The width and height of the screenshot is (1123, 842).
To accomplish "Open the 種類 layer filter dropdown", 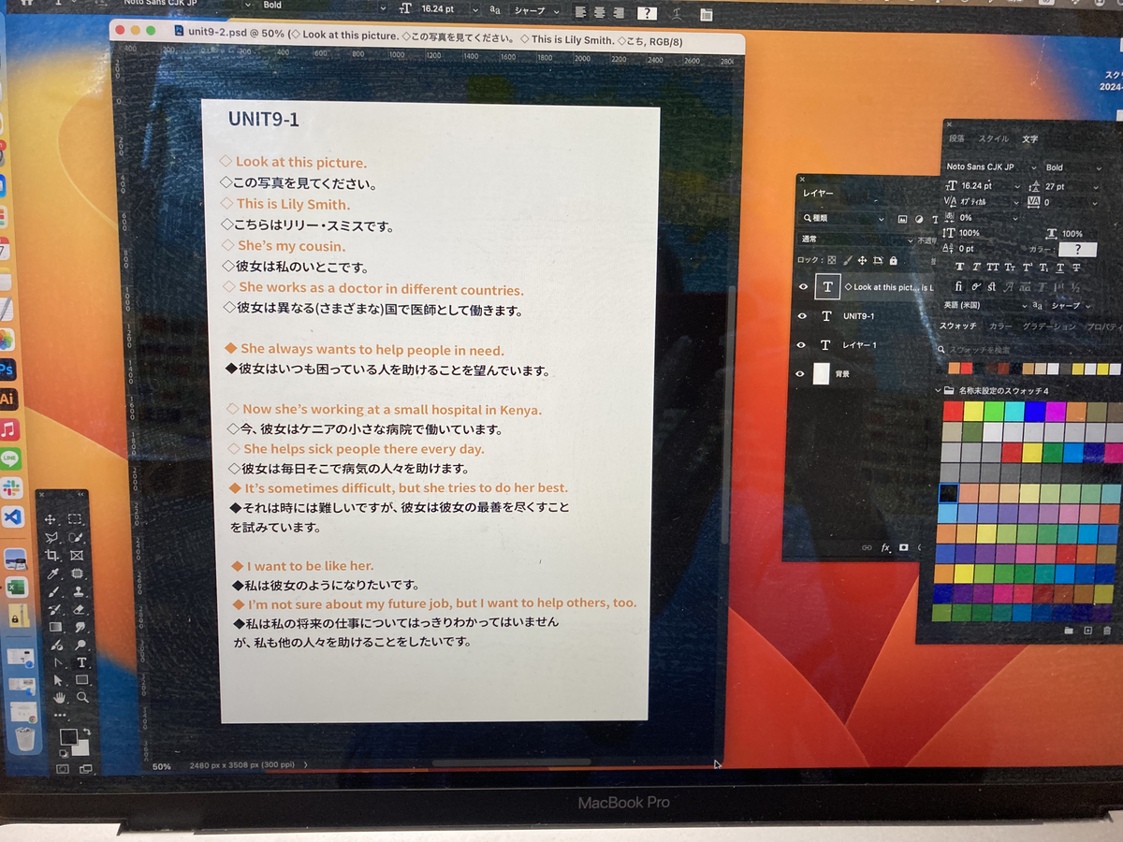I will [x=842, y=219].
